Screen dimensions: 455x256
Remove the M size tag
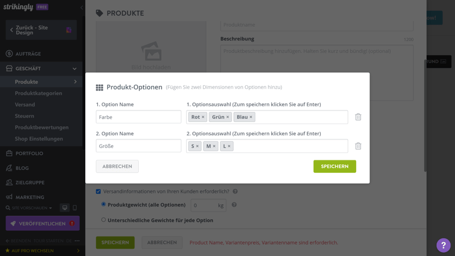point(214,146)
